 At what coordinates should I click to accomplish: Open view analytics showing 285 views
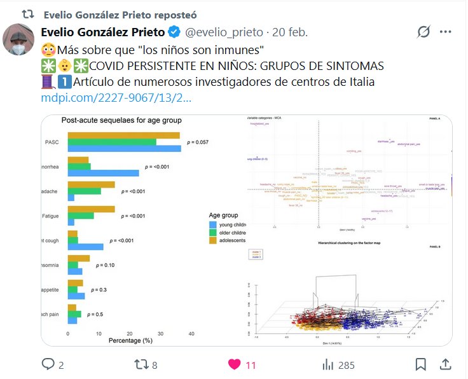[329, 364]
